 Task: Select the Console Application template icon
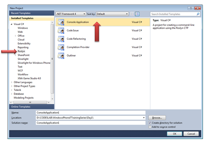click(61, 22)
